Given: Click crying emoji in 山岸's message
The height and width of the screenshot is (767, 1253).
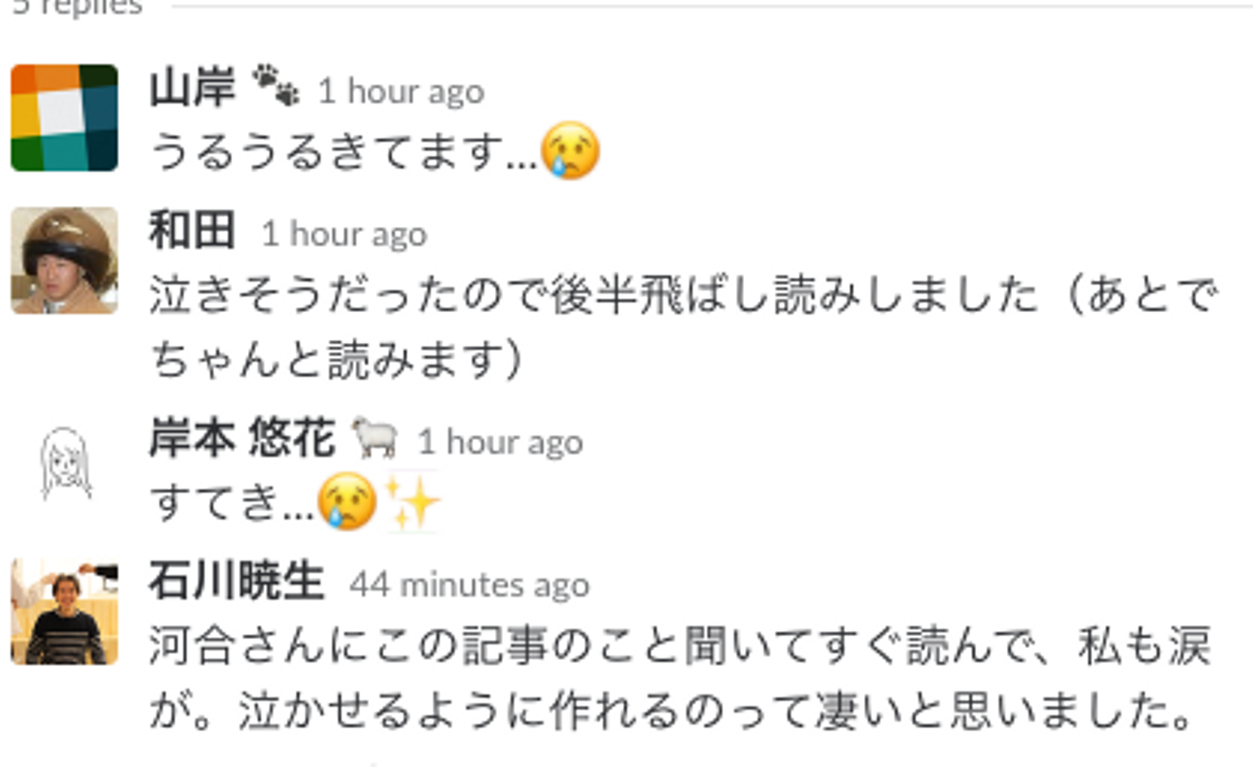Looking at the screenshot, I should (570, 150).
